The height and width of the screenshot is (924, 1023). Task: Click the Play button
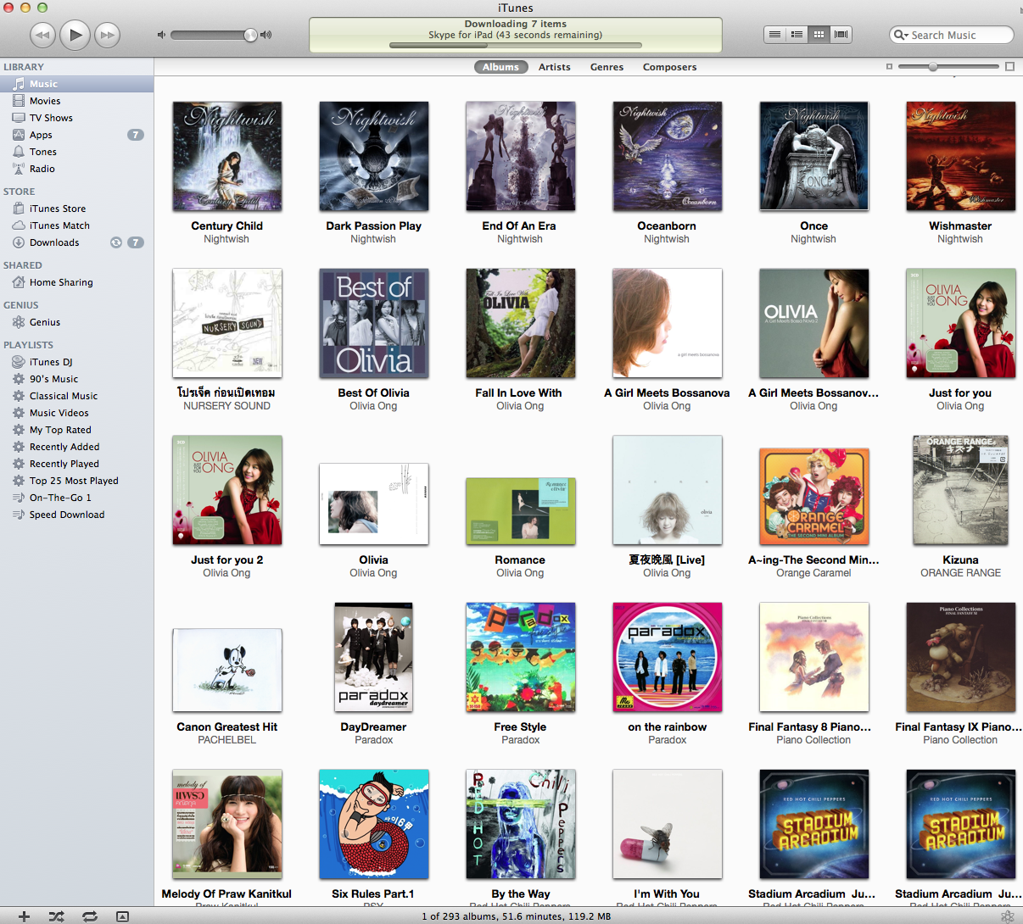click(x=75, y=35)
